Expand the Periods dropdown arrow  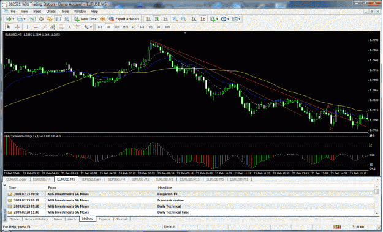(228, 19)
